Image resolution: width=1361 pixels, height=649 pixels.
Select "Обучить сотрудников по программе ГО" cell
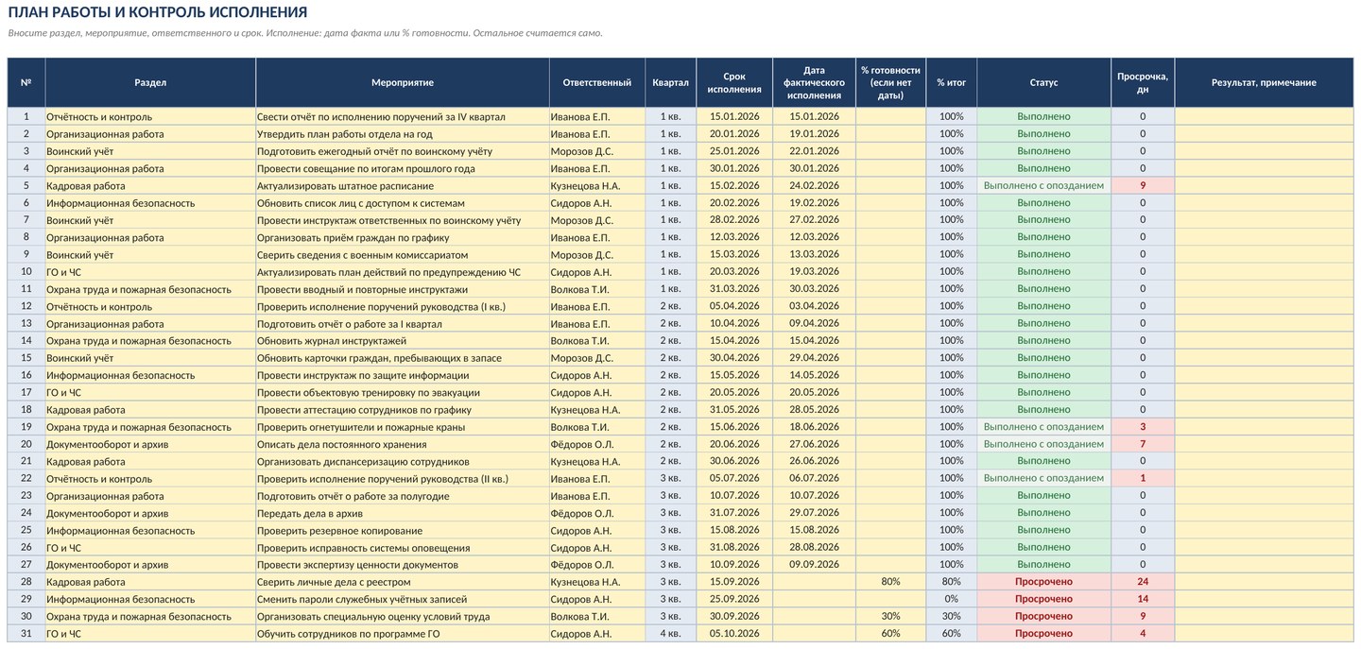[x=403, y=634]
